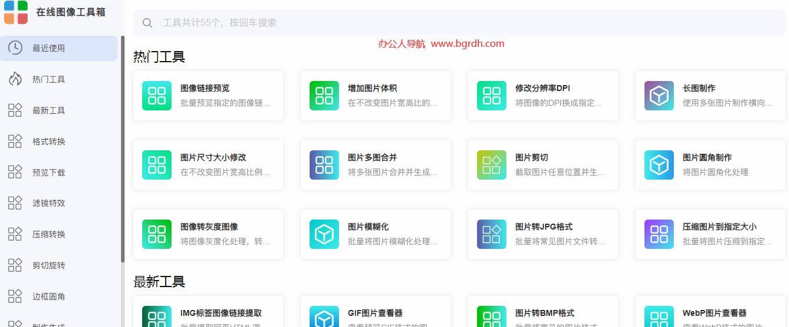Screen dimensions: 789x327
Task: Select 最近使用 in the sidebar
Action: pyautogui.click(x=59, y=48)
